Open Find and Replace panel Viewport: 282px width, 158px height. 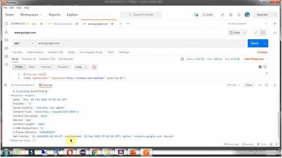click(x=22, y=85)
